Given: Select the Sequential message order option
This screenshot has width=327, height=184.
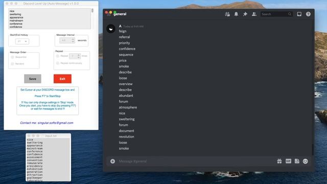Looking at the screenshot, I should coord(12,57).
